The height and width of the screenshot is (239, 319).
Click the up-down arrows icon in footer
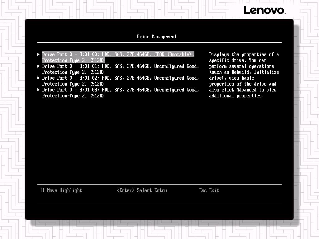pos(42,190)
